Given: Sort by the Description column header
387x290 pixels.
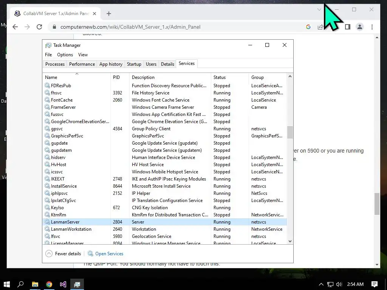Looking at the screenshot, I should pyautogui.click(x=170, y=77).
